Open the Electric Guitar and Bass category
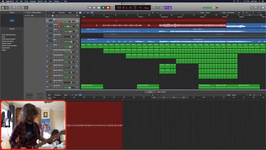Viewport: 266px width, 150px height. [x=9, y=46]
